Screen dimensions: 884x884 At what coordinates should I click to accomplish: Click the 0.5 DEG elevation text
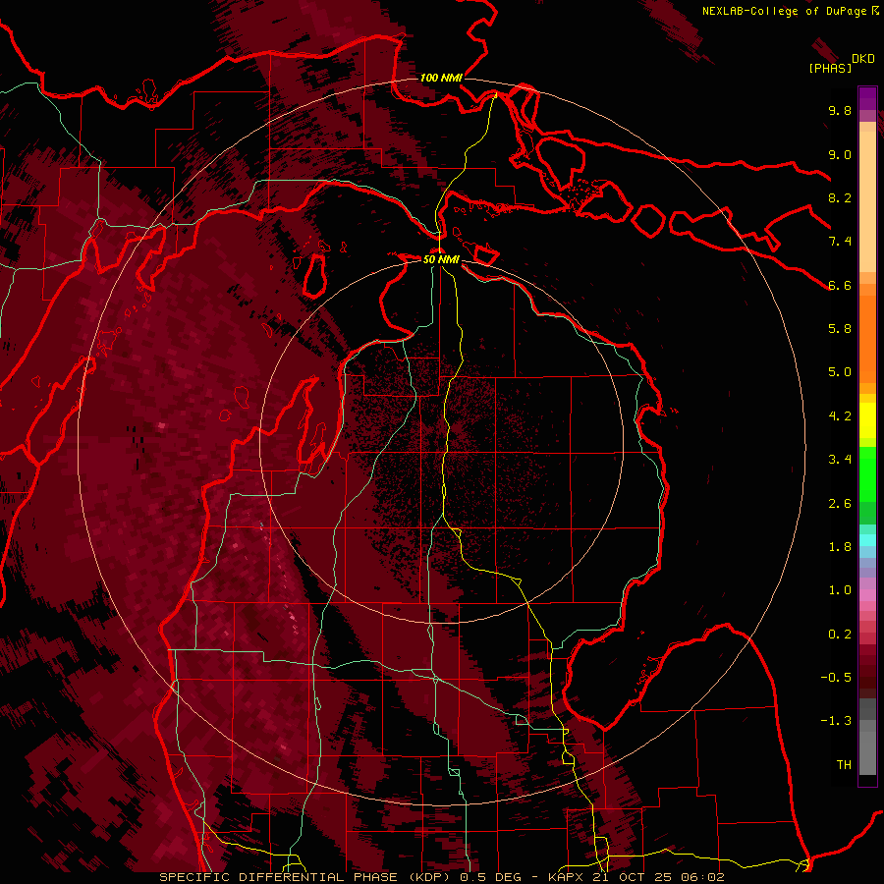pos(490,877)
